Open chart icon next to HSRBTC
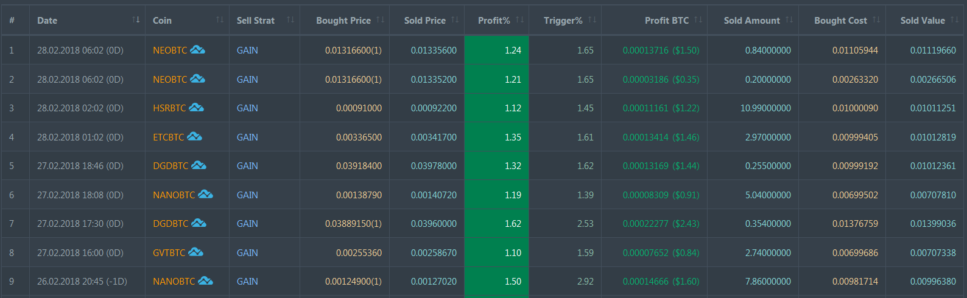 click(x=196, y=107)
